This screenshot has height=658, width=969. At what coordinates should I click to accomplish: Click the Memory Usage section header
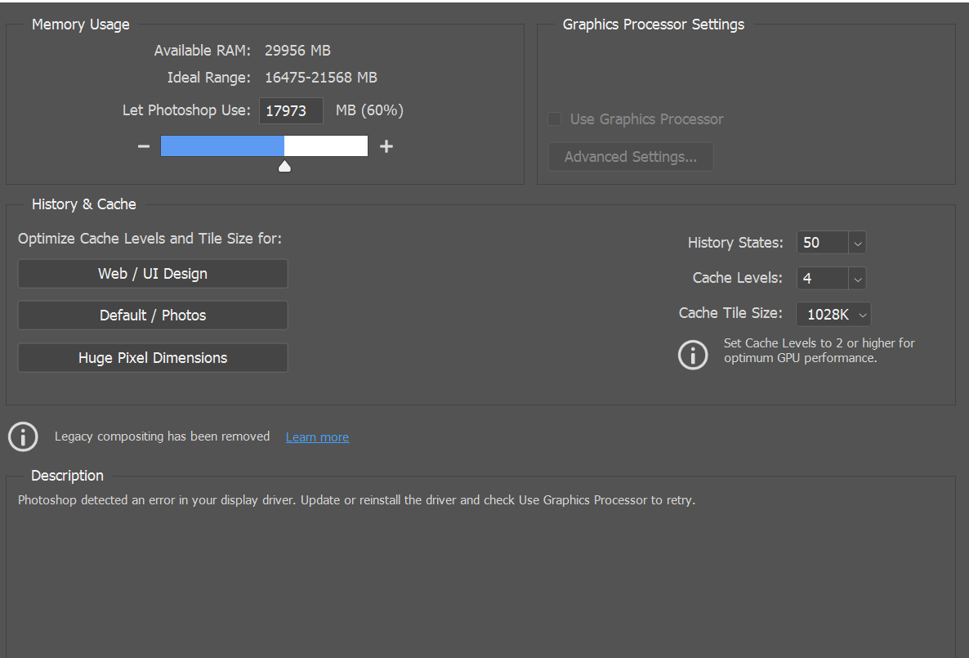pos(80,24)
